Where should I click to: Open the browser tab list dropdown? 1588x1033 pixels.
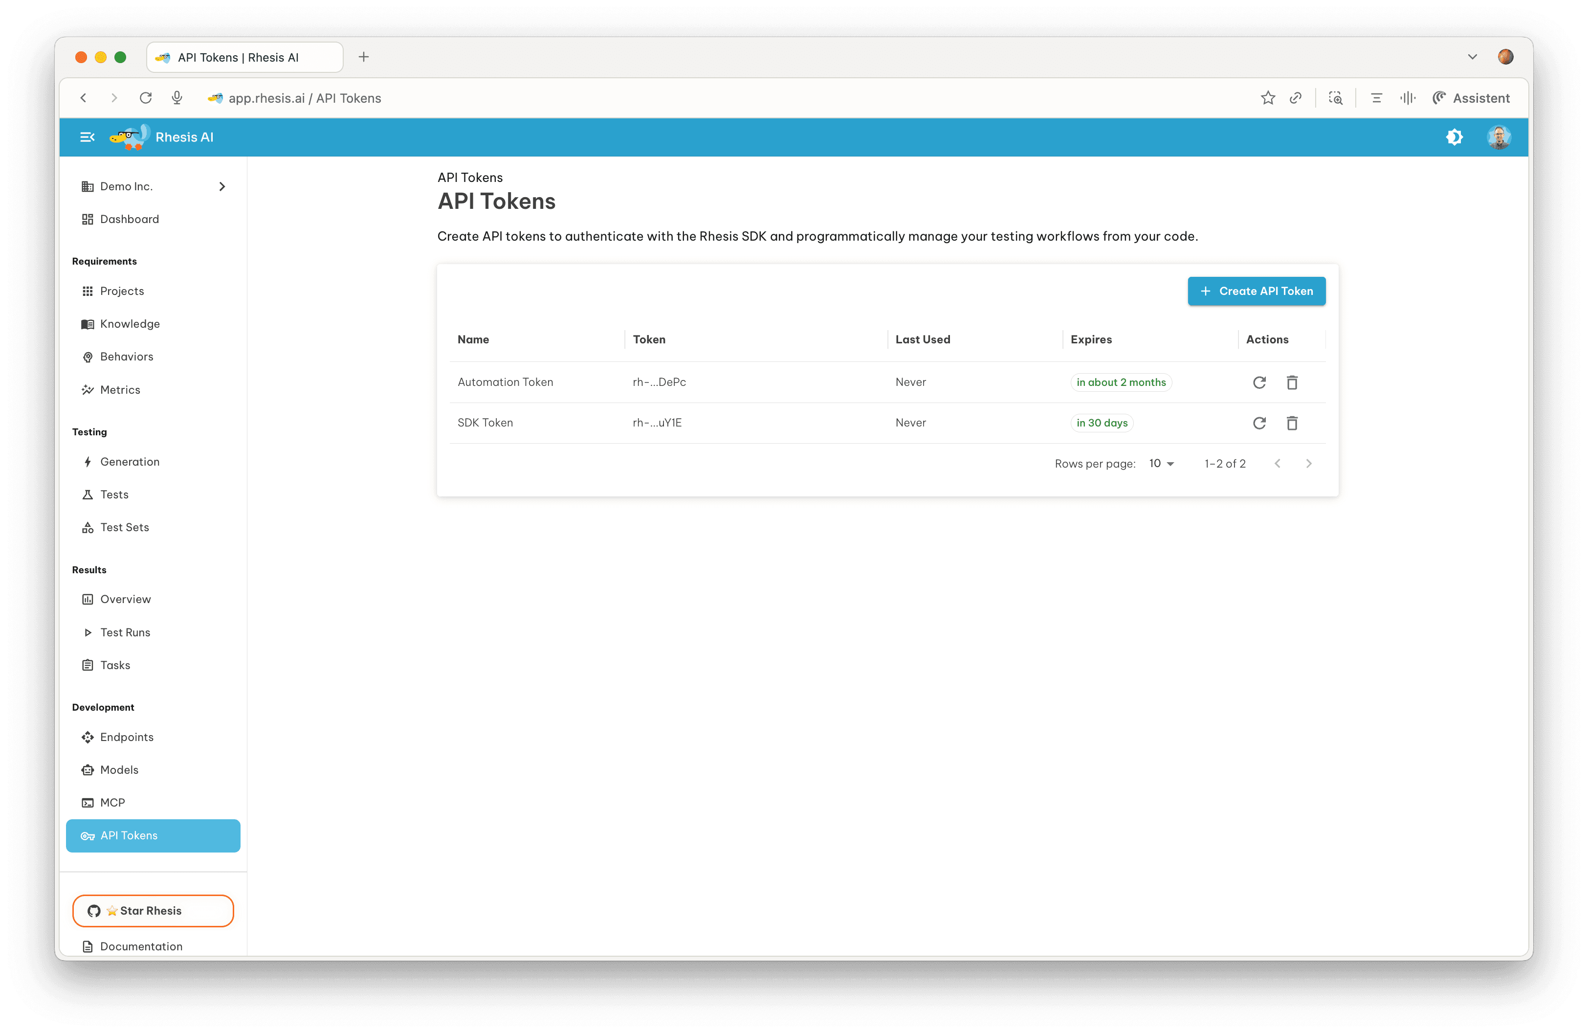click(1473, 57)
